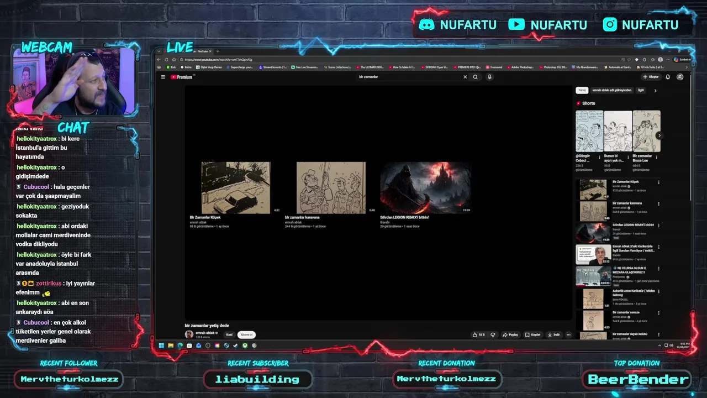Screen dimensions: 707x398
Task: Open the 'Bir zamanlar Bruce Lee' Short
Action: click(x=646, y=131)
